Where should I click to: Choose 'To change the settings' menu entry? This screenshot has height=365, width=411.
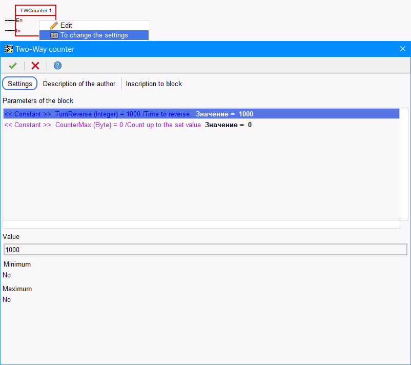(x=94, y=35)
